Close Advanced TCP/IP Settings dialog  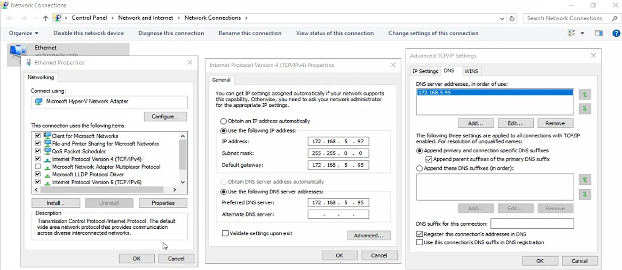pyautogui.click(x=593, y=56)
